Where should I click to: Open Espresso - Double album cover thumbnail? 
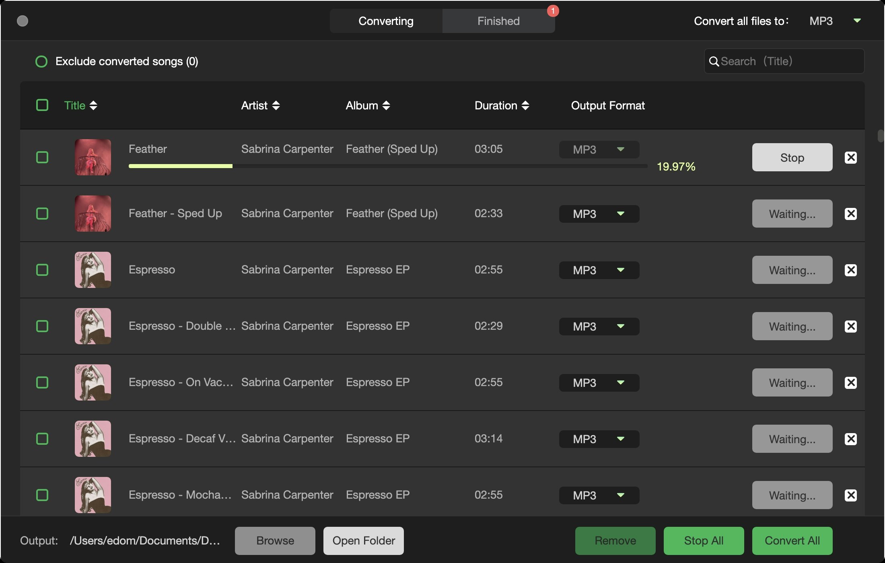click(93, 326)
